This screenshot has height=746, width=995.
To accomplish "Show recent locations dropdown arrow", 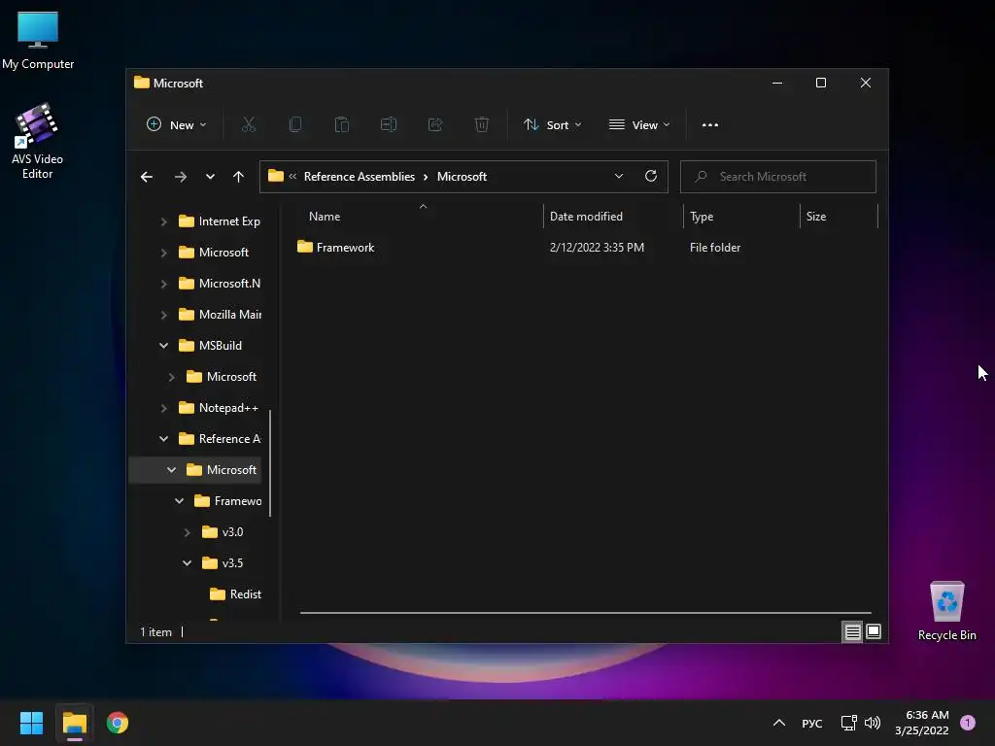I will point(210,177).
